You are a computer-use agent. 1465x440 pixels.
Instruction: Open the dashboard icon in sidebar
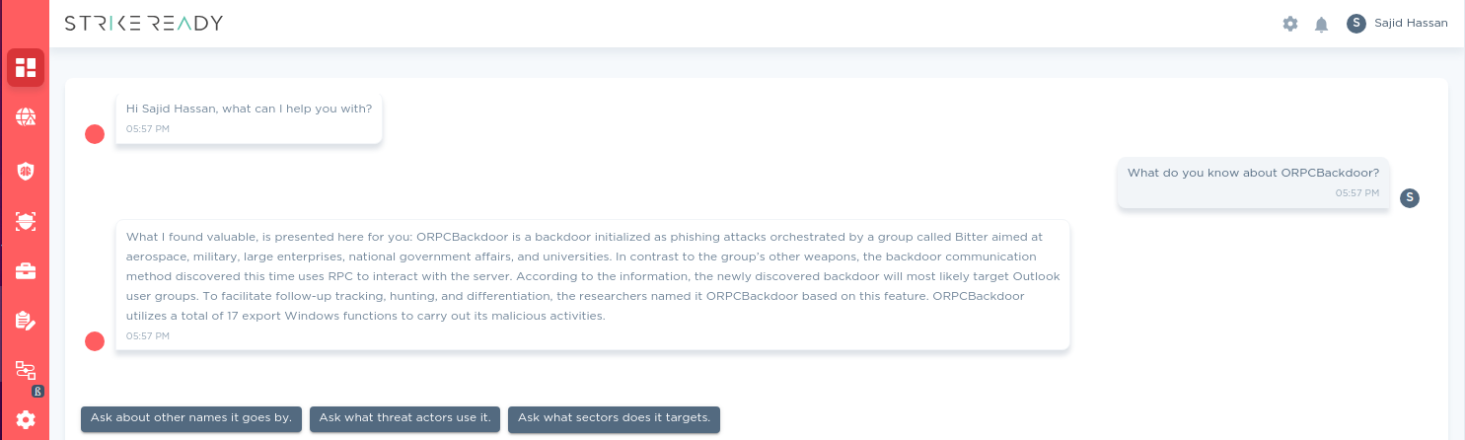point(26,68)
